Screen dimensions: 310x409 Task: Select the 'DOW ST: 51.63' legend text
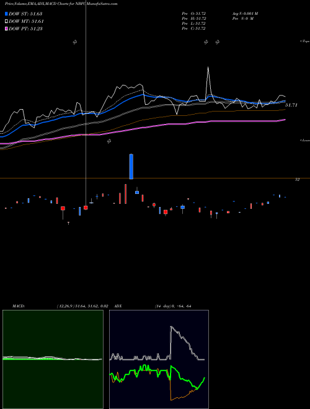click(25, 14)
